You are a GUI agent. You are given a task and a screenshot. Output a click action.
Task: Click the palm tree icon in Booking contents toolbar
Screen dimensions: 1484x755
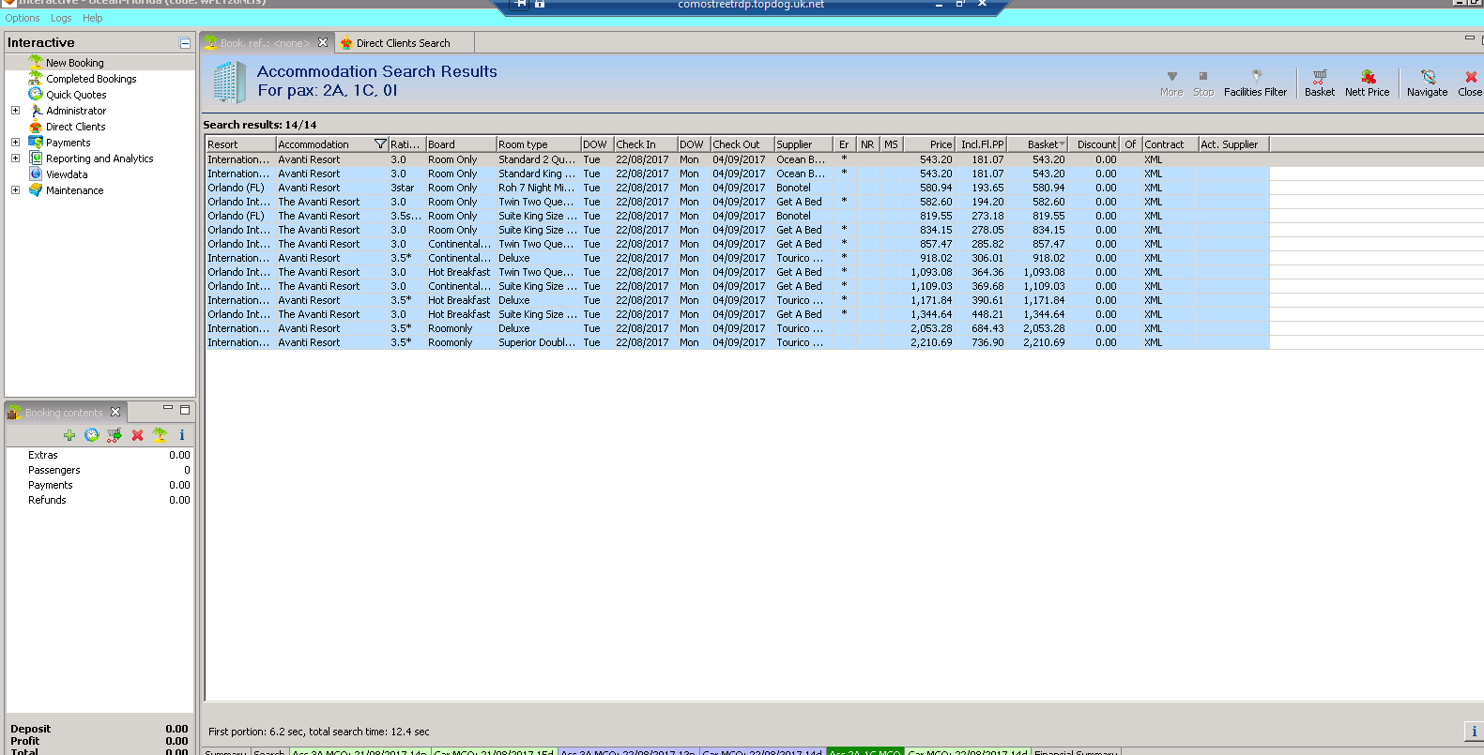tap(160, 435)
